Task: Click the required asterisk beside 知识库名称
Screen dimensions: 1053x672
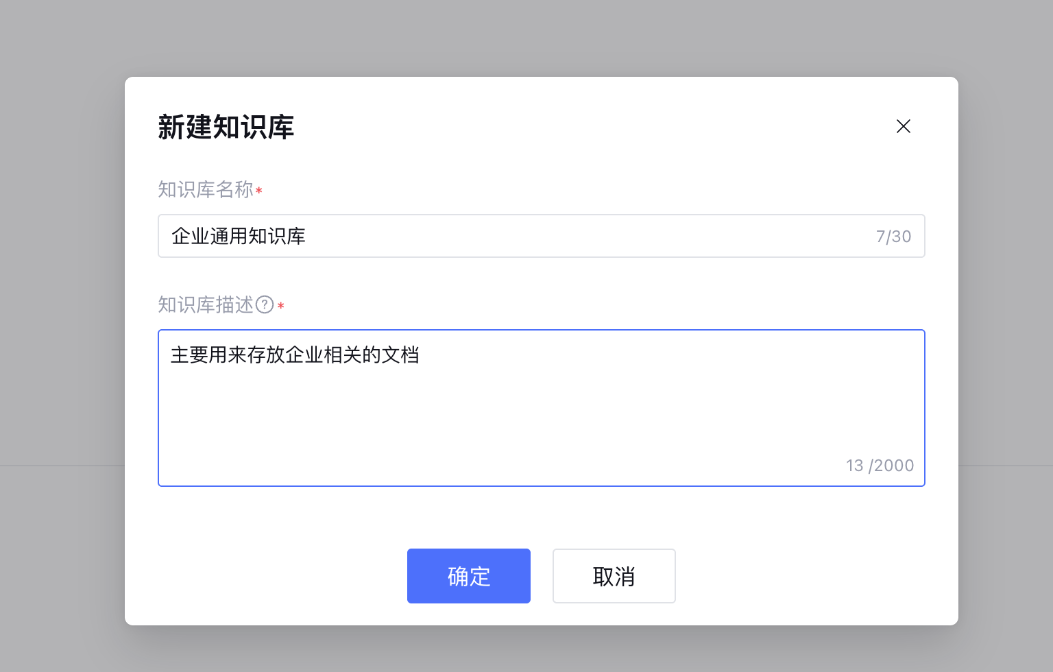Action: pos(258,189)
